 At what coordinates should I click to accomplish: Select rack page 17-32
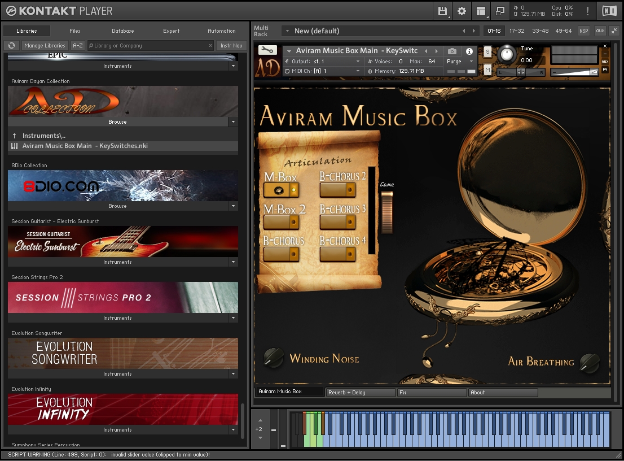point(517,31)
